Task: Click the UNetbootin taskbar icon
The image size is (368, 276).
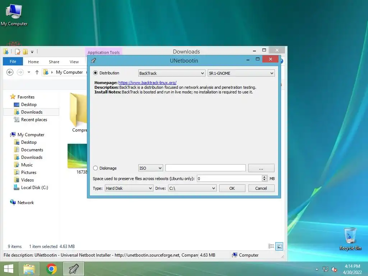Action: pyautogui.click(x=73, y=269)
